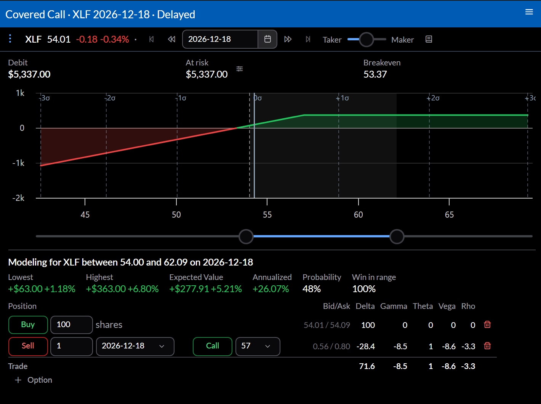
Task: Open the calendar date picker
Action: 267,39
